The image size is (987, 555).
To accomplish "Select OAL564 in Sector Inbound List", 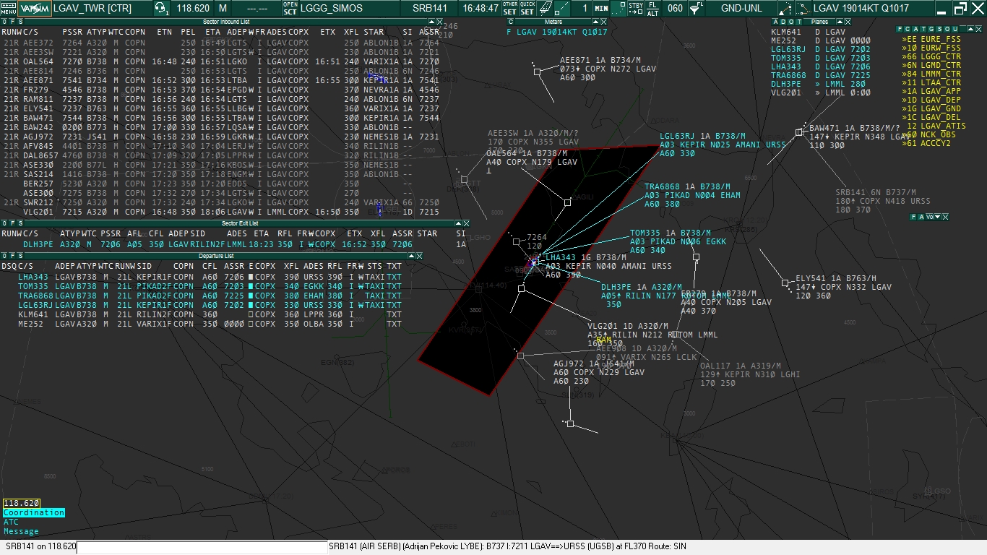I will [38, 62].
